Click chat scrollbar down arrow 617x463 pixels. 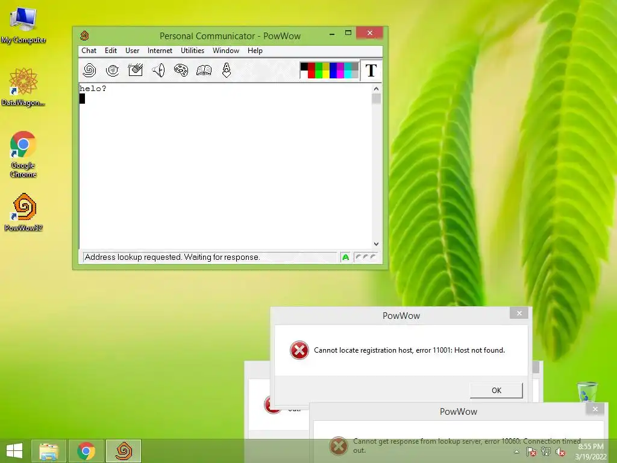[x=376, y=244]
